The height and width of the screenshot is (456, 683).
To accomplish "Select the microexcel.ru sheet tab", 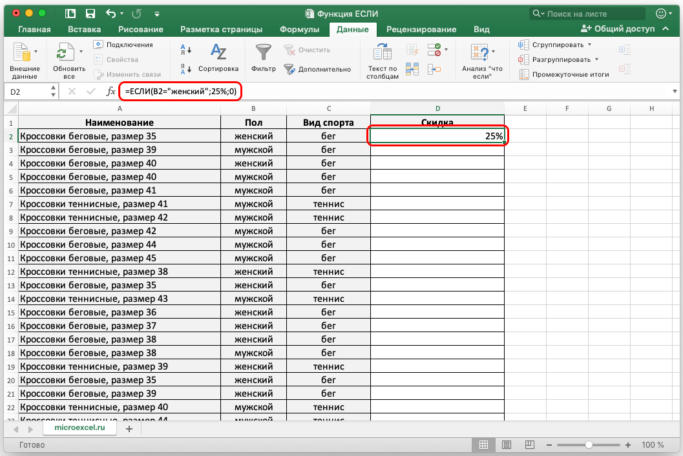I will pos(79,428).
